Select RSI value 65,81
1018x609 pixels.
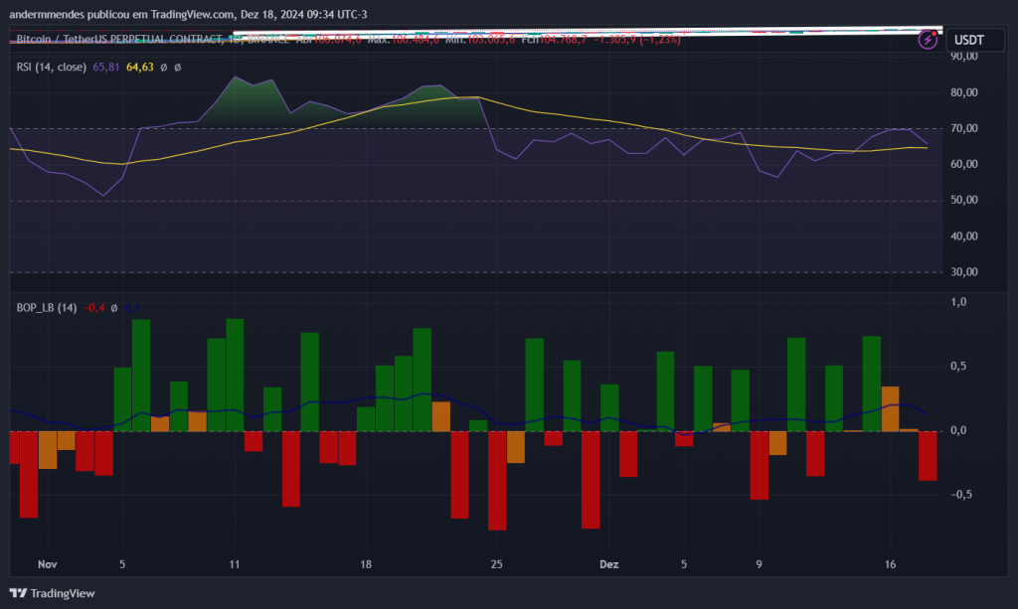coord(105,67)
